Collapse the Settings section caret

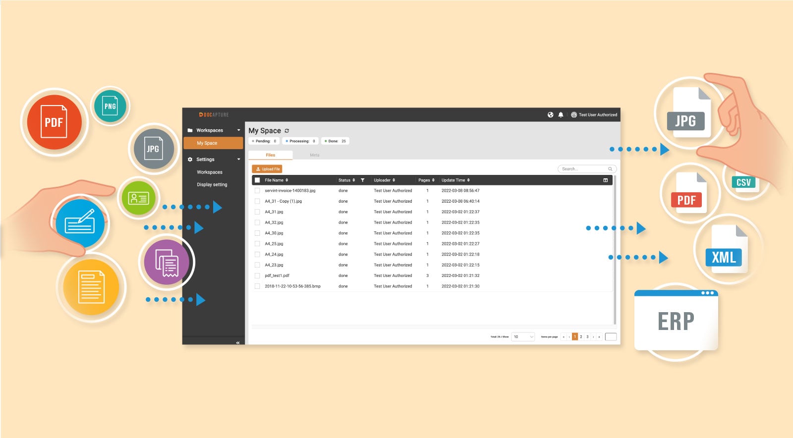[238, 160]
